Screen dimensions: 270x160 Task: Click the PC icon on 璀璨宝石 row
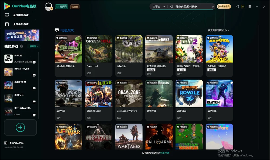pyautogui.click(x=34, y=102)
